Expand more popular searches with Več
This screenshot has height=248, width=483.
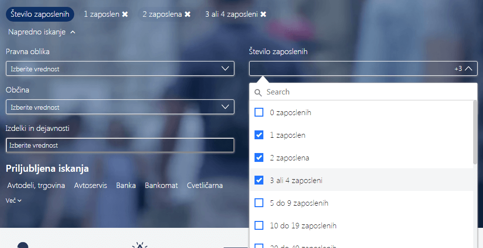point(14,200)
